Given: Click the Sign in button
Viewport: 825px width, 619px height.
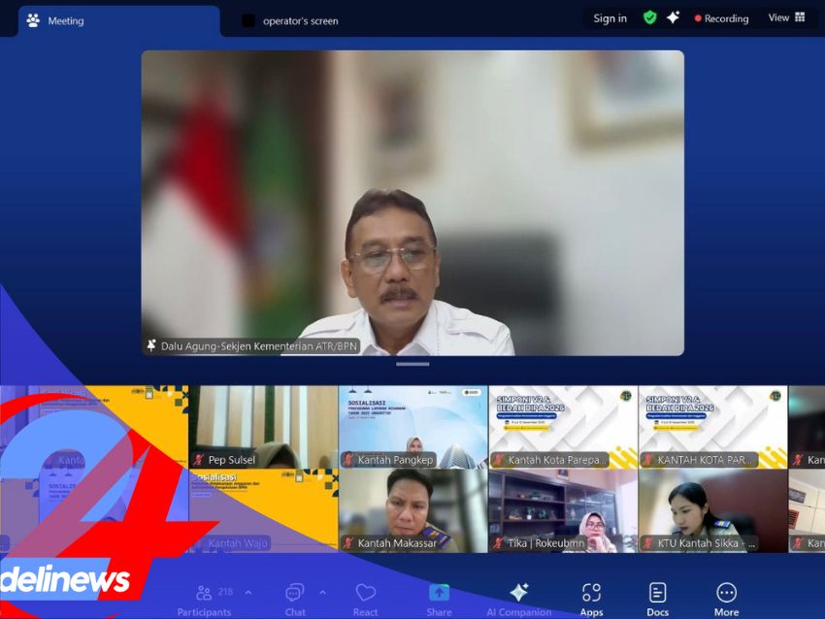Looking at the screenshot, I should coord(610,18).
